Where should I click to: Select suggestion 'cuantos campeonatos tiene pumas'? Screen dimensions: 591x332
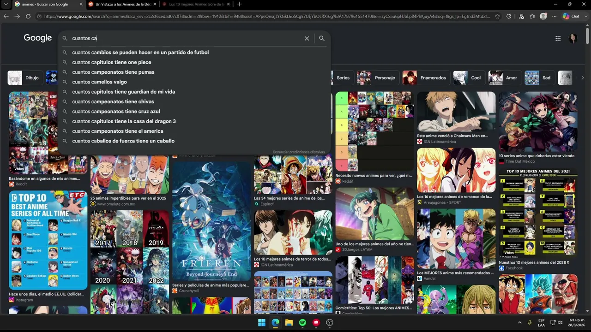click(x=194, y=72)
